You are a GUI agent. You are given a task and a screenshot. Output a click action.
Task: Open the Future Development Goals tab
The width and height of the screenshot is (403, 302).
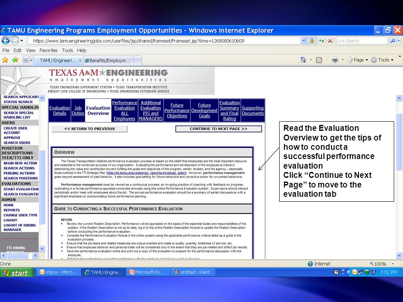click(x=204, y=111)
